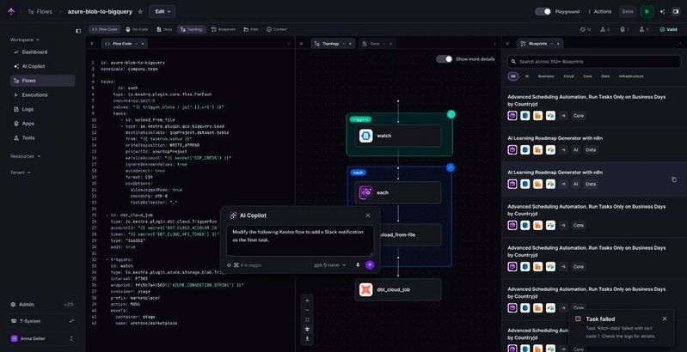The width and height of the screenshot is (687, 352).
Task: Open Flow Code panel tab dropdown arrow
Action: [136, 44]
